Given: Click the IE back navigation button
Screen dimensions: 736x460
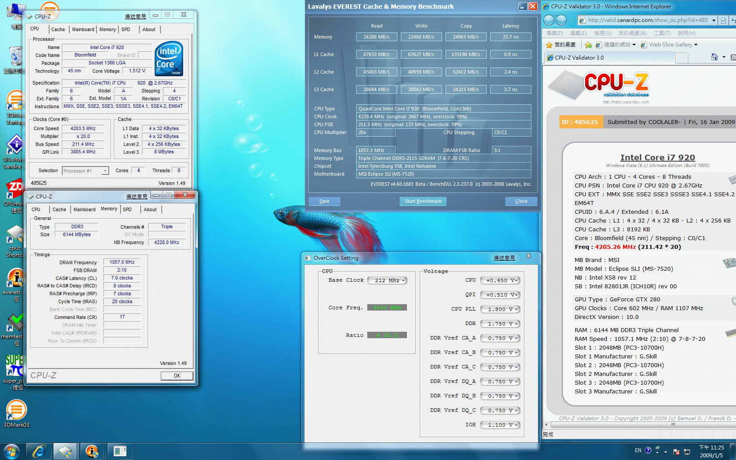Looking at the screenshot, I should tap(548, 20).
